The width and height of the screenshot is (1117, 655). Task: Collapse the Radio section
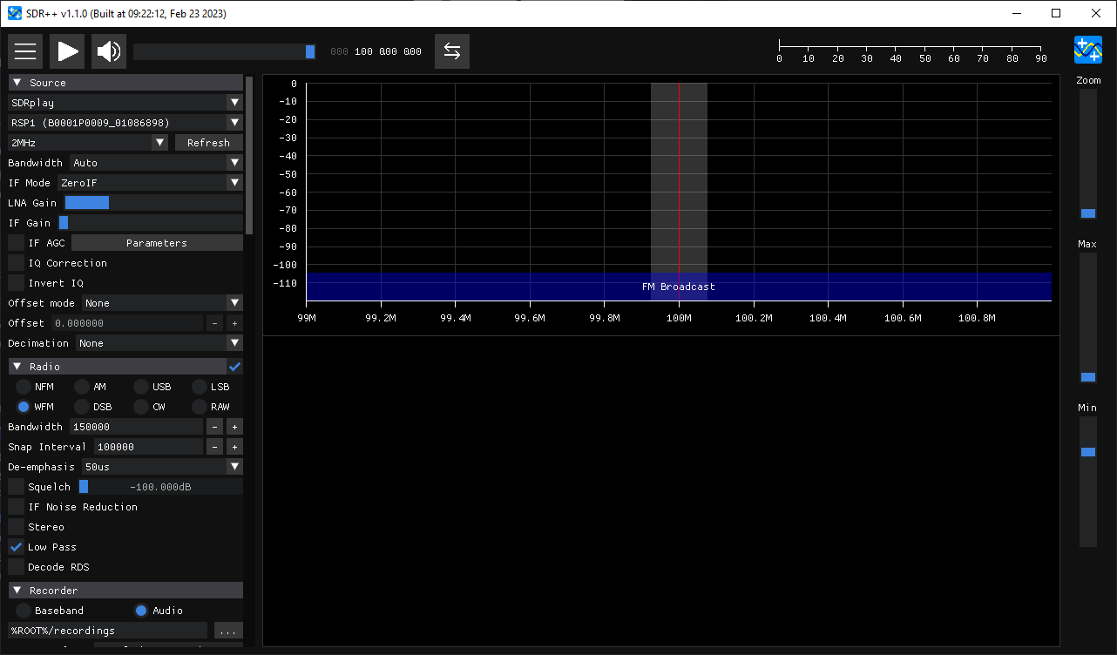coord(16,366)
